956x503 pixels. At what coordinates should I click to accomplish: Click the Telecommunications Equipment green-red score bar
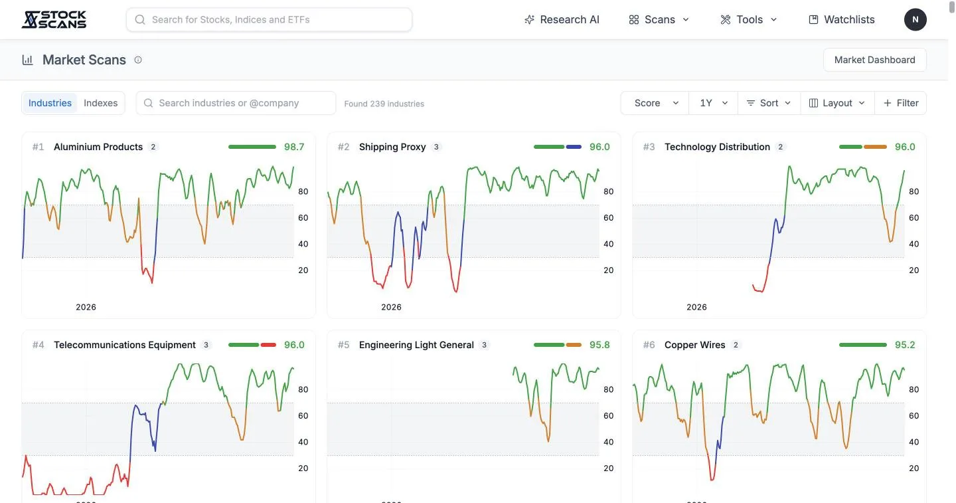click(x=252, y=345)
